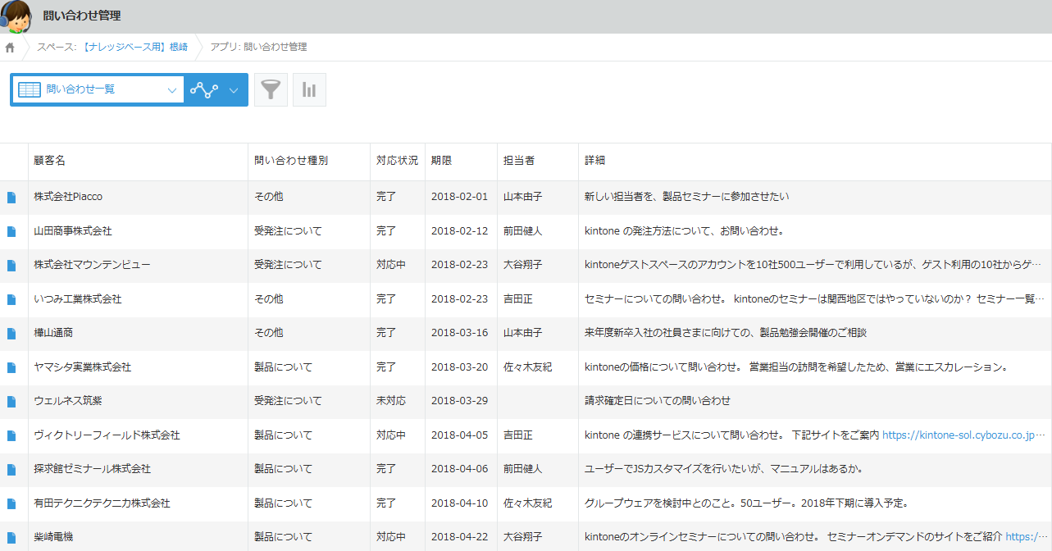Open record details for 株式会社Piacco
The height and width of the screenshot is (551, 1052).
point(11,198)
